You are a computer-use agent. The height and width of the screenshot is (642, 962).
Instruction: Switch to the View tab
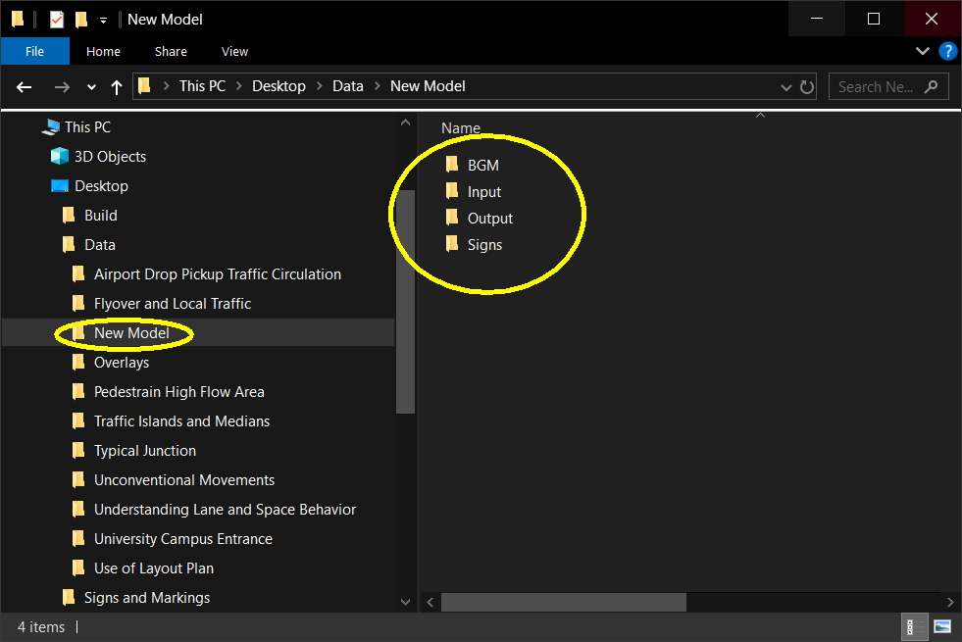click(234, 51)
